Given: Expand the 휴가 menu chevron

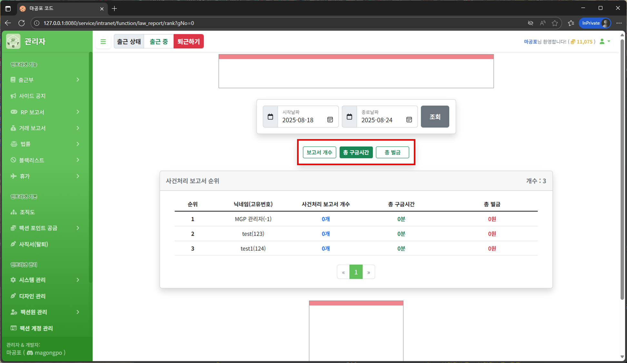Looking at the screenshot, I should point(78,176).
